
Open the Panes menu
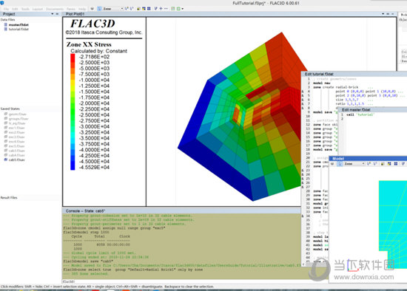(70, 9)
